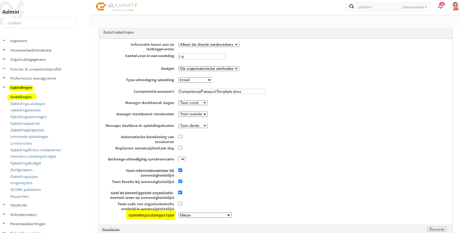The width and height of the screenshot is (464, 233).
Task: Open Opleidingsadvies menu item
Action: coord(25,124)
